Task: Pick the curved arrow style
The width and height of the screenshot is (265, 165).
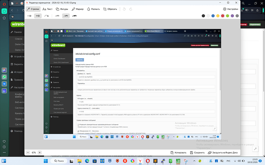Action: (46, 16)
